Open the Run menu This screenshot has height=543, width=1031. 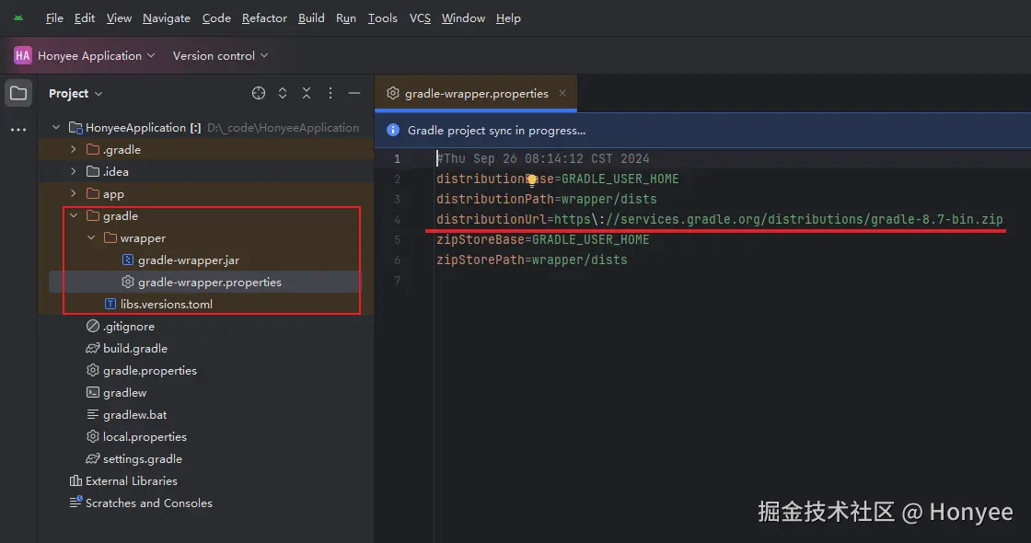point(346,18)
